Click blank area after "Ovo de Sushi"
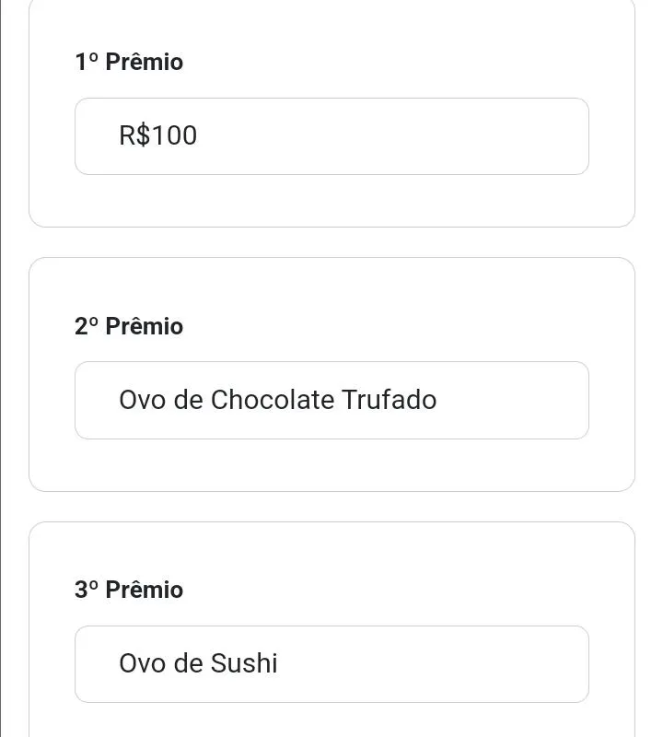The image size is (663, 737). pos(433,664)
